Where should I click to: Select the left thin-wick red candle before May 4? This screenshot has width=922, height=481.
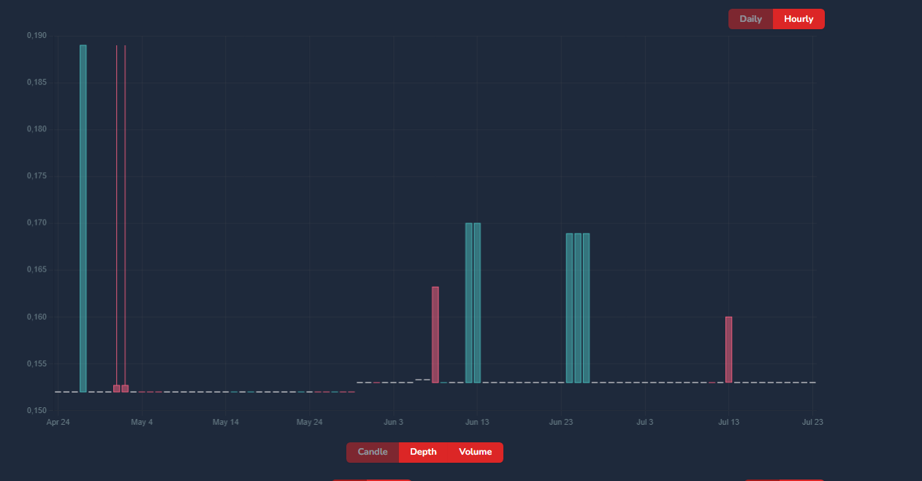[116, 388]
